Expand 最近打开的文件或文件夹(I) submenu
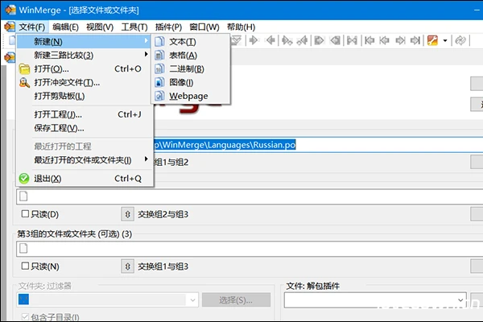 [84, 160]
